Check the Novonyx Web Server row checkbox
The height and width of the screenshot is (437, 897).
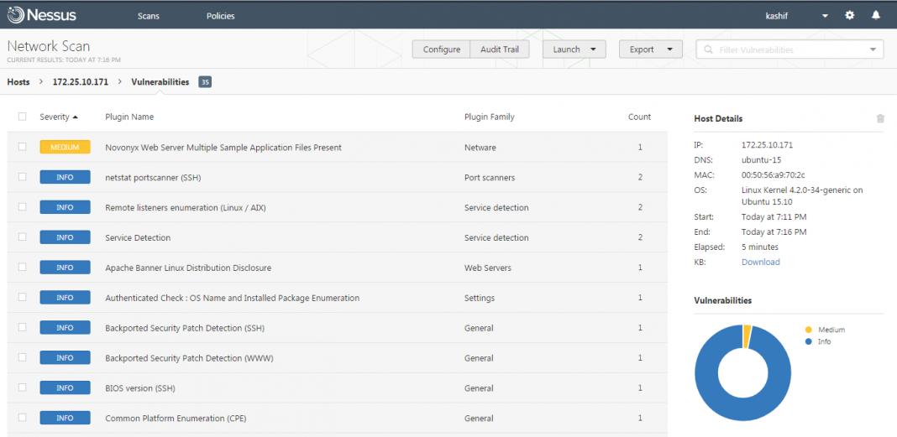[23, 147]
